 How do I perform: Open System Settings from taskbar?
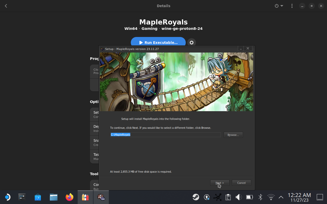click(22, 197)
